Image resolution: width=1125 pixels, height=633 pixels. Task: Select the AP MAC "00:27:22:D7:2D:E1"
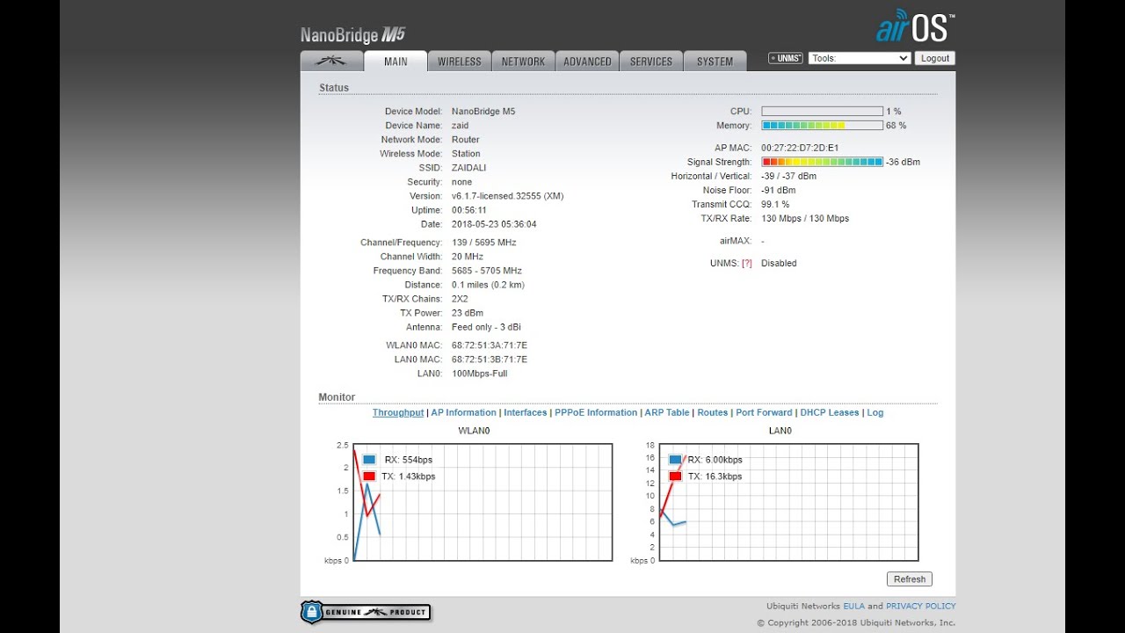(800, 148)
